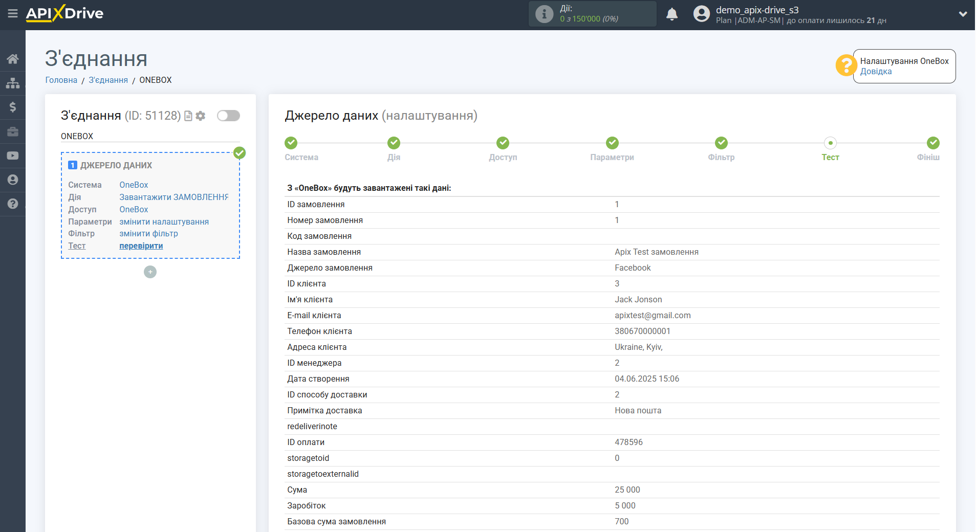Click the user avatar icon
This screenshot has width=976, height=532.
[702, 14]
